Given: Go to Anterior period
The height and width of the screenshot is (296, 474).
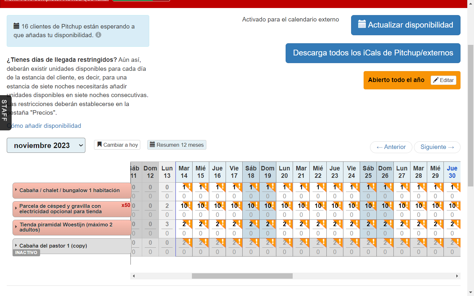Looking at the screenshot, I should [391, 147].
